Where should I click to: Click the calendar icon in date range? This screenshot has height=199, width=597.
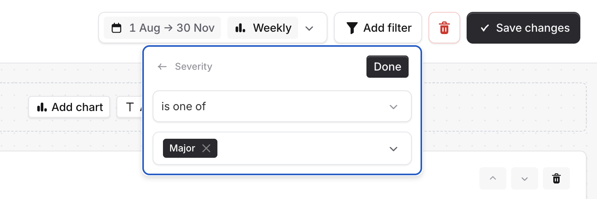[x=116, y=28]
